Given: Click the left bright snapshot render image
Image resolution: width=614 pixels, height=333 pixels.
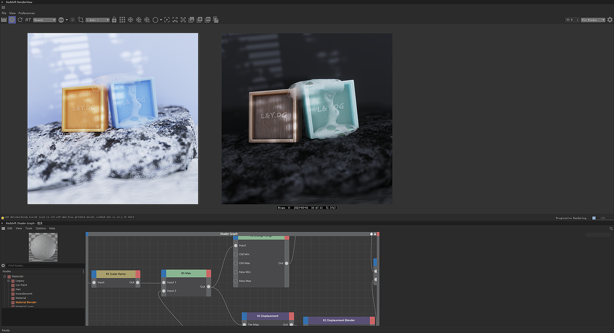Looking at the screenshot, I should coord(113,119).
